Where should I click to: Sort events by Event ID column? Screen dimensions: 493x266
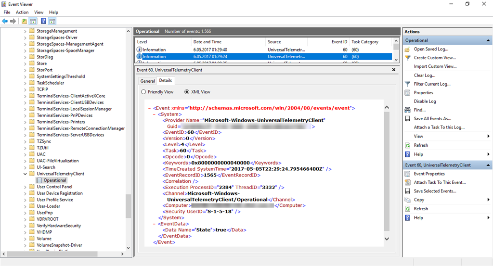point(328,42)
